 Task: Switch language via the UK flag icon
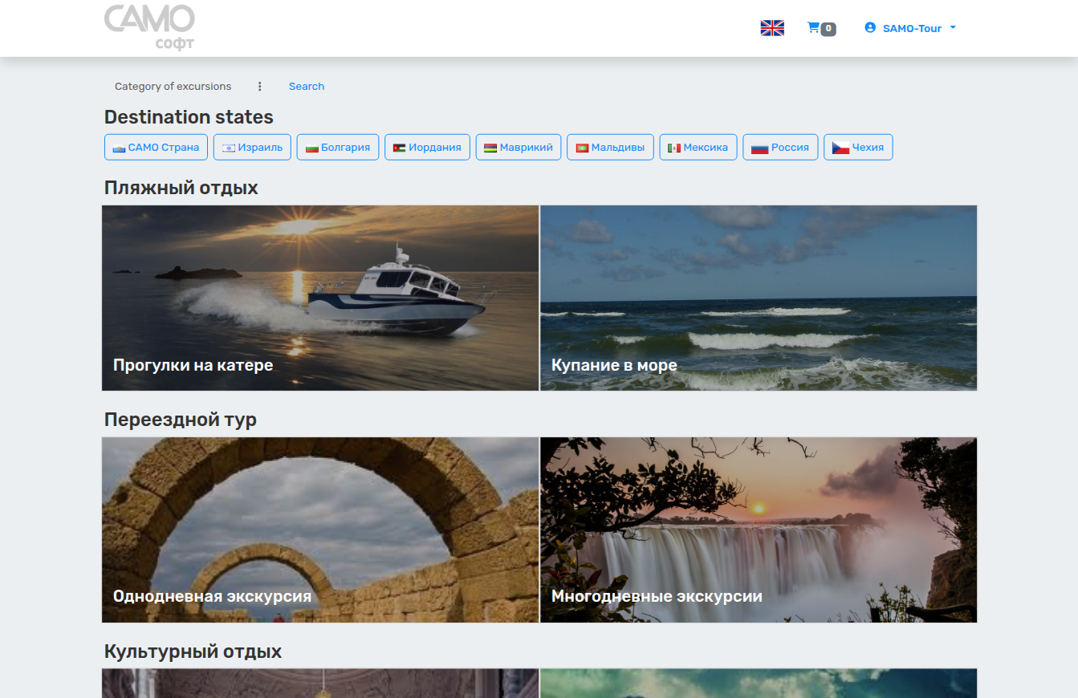[772, 28]
